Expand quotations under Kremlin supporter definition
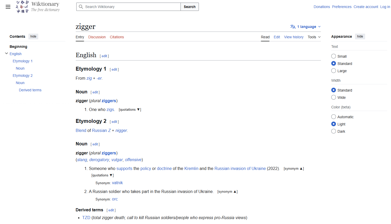The height and width of the screenshot is (224, 391). coord(102,175)
